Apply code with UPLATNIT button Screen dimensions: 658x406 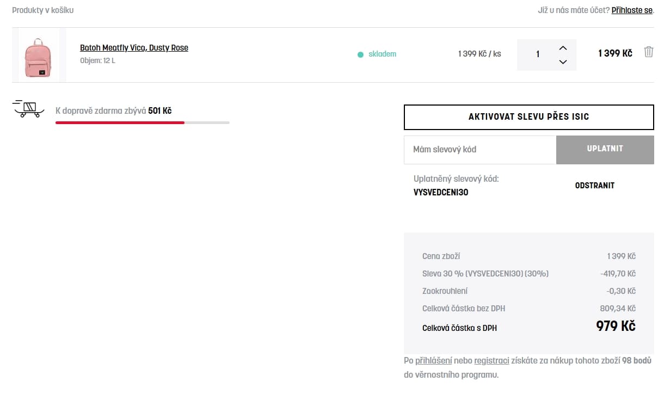pos(605,149)
